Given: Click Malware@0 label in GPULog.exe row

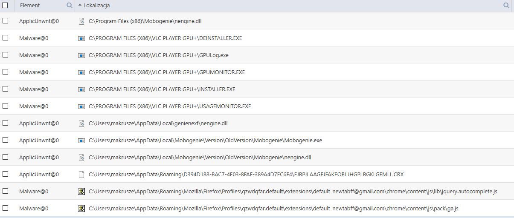Looking at the screenshot, I should coord(34,55).
